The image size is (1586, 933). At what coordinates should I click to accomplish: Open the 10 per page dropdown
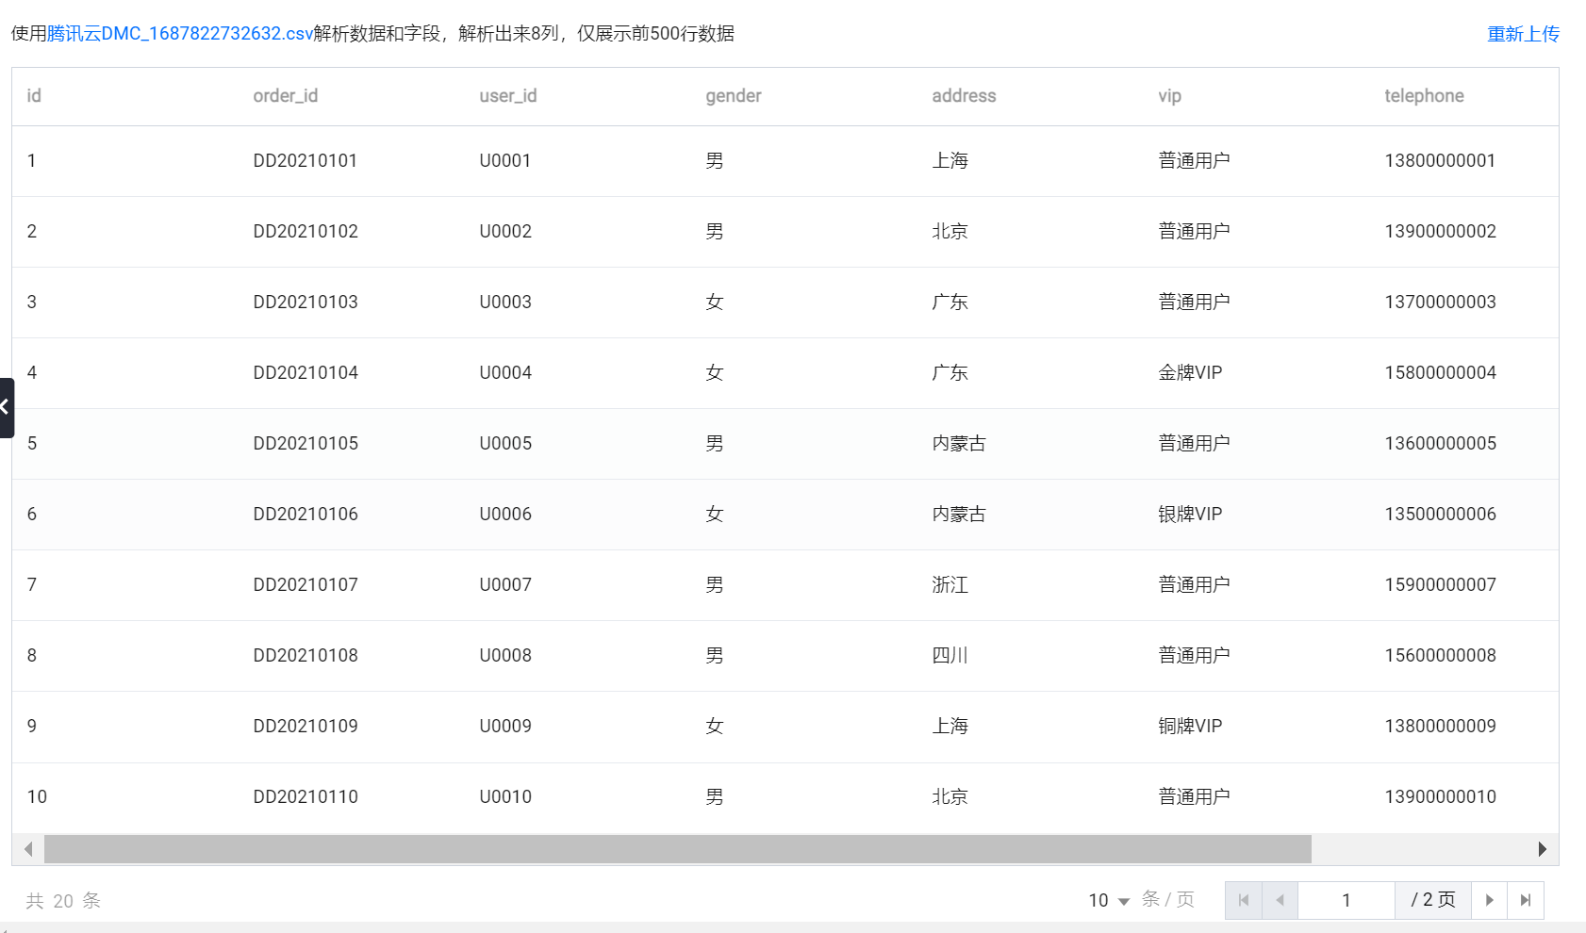click(x=1109, y=900)
